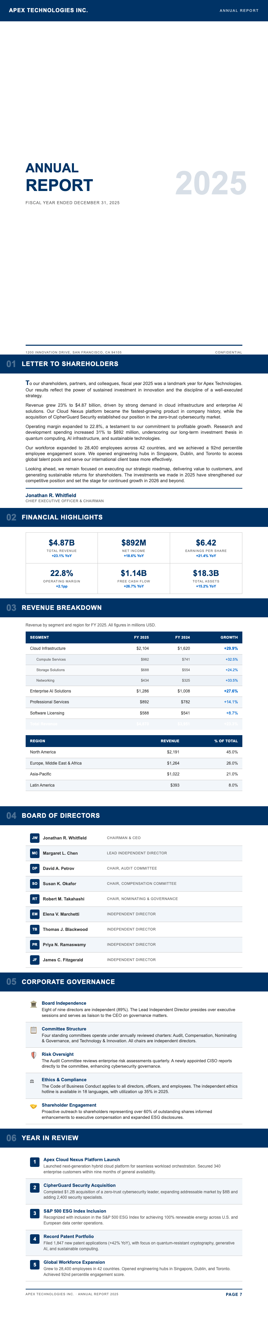This screenshot has width=268, height=1323.
Task: Click the GROWTH column header
Action: point(229,637)
